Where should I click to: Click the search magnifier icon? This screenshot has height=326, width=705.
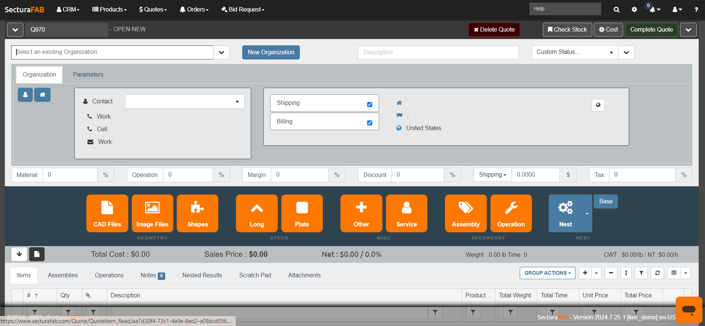[616, 10]
